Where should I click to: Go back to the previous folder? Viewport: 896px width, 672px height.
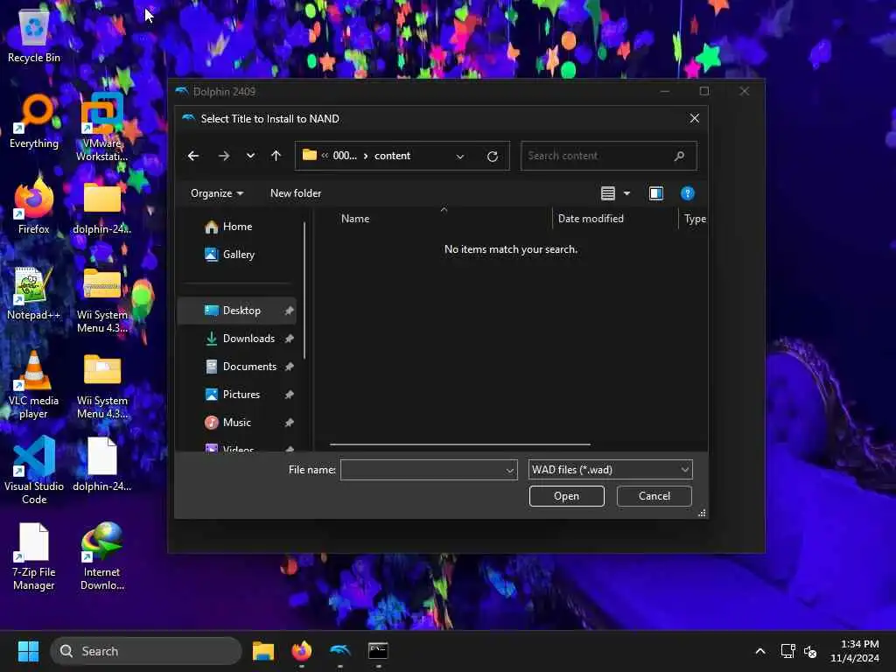tap(193, 156)
